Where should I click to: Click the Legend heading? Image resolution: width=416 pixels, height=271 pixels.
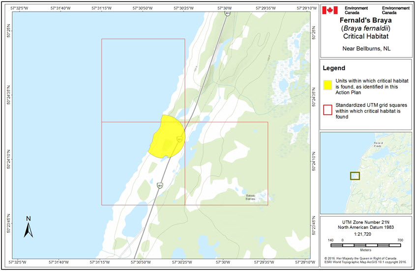[334, 68]
